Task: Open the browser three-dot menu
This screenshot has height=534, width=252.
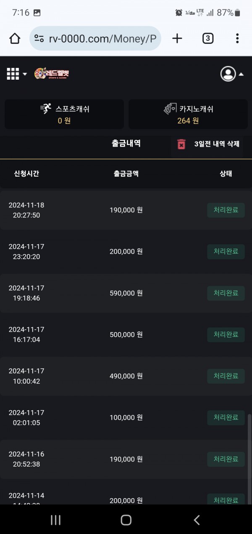Action: coord(237,39)
